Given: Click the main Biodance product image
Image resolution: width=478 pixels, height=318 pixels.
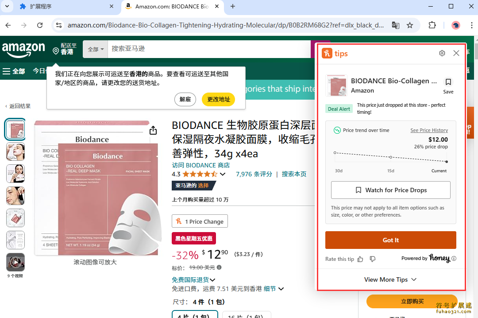Looking at the screenshot, I should (x=98, y=188).
